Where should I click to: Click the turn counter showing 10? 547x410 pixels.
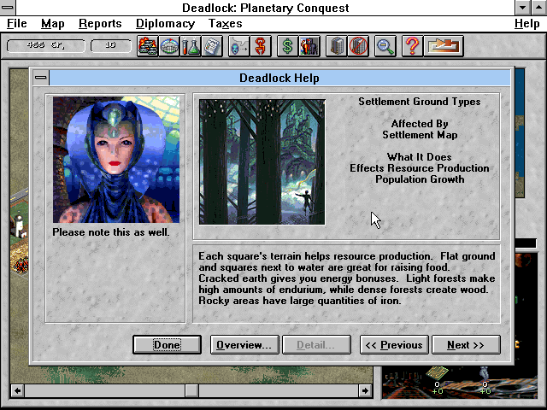pyautogui.click(x=110, y=45)
